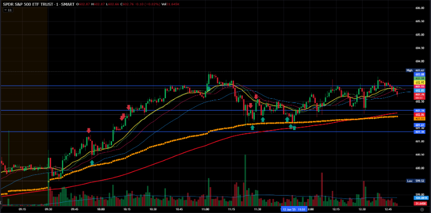This screenshot has width=431, height=213.
Task: Click the 12 Jun '25 crosshair time label
Action: point(294,209)
